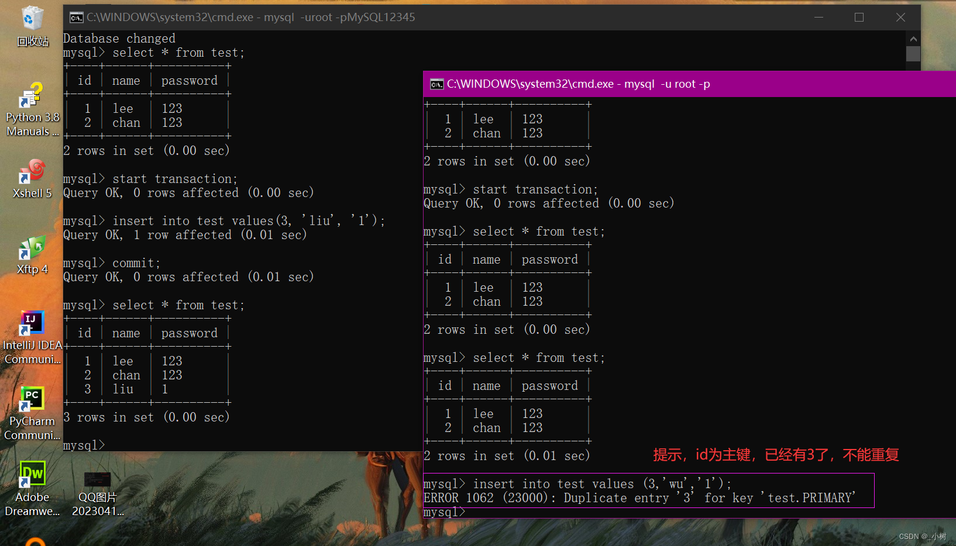956x546 pixels.
Task: Launch Xftp 4 desktop shortcut
Action: 32,255
